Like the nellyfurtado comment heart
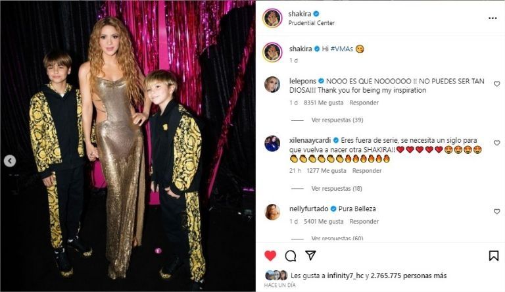505x292 pixels. pyautogui.click(x=496, y=211)
